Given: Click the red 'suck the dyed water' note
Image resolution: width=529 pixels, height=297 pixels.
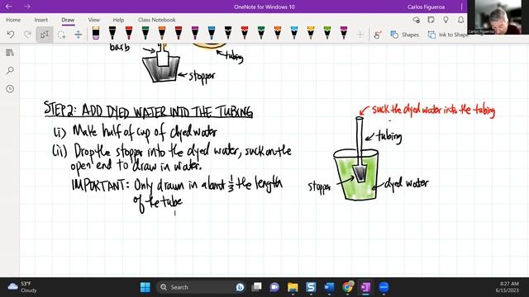Looking at the screenshot, I should [433, 110].
